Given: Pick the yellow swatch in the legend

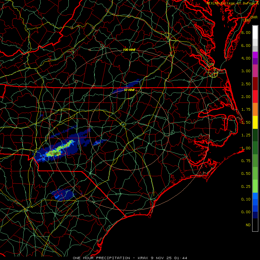Looking at the screenshot, I should click(x=255, y=122).
